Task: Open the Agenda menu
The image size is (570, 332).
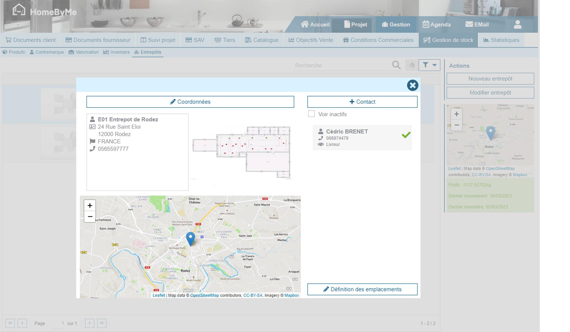Action: [436, 24]
